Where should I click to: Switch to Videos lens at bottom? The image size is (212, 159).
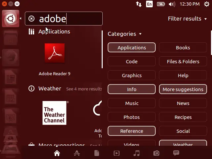[x=117, y=153]
